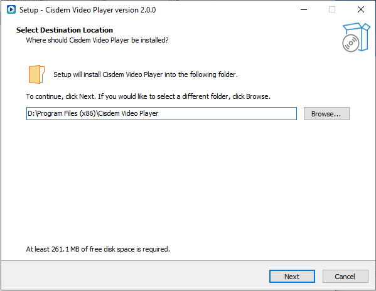Place cursor on 'Program Files (x86)' in path

[x=67, y=113]
